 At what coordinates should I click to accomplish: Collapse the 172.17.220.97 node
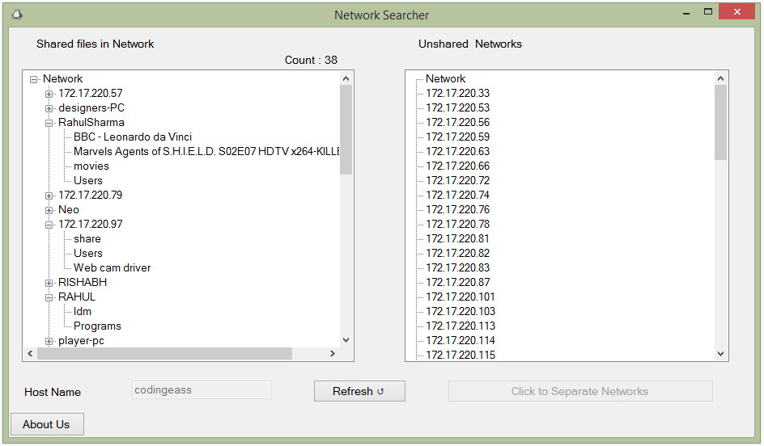[x=49, y=225]
